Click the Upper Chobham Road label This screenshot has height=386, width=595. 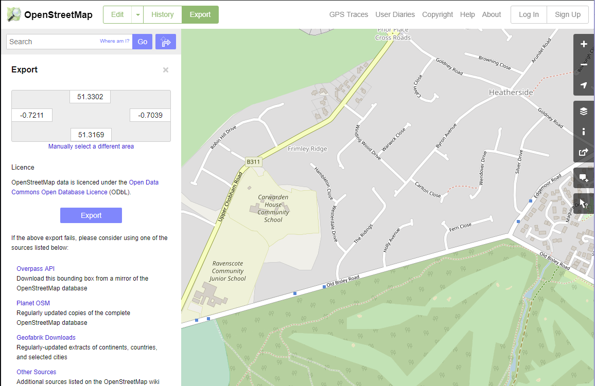pos(230,197)
